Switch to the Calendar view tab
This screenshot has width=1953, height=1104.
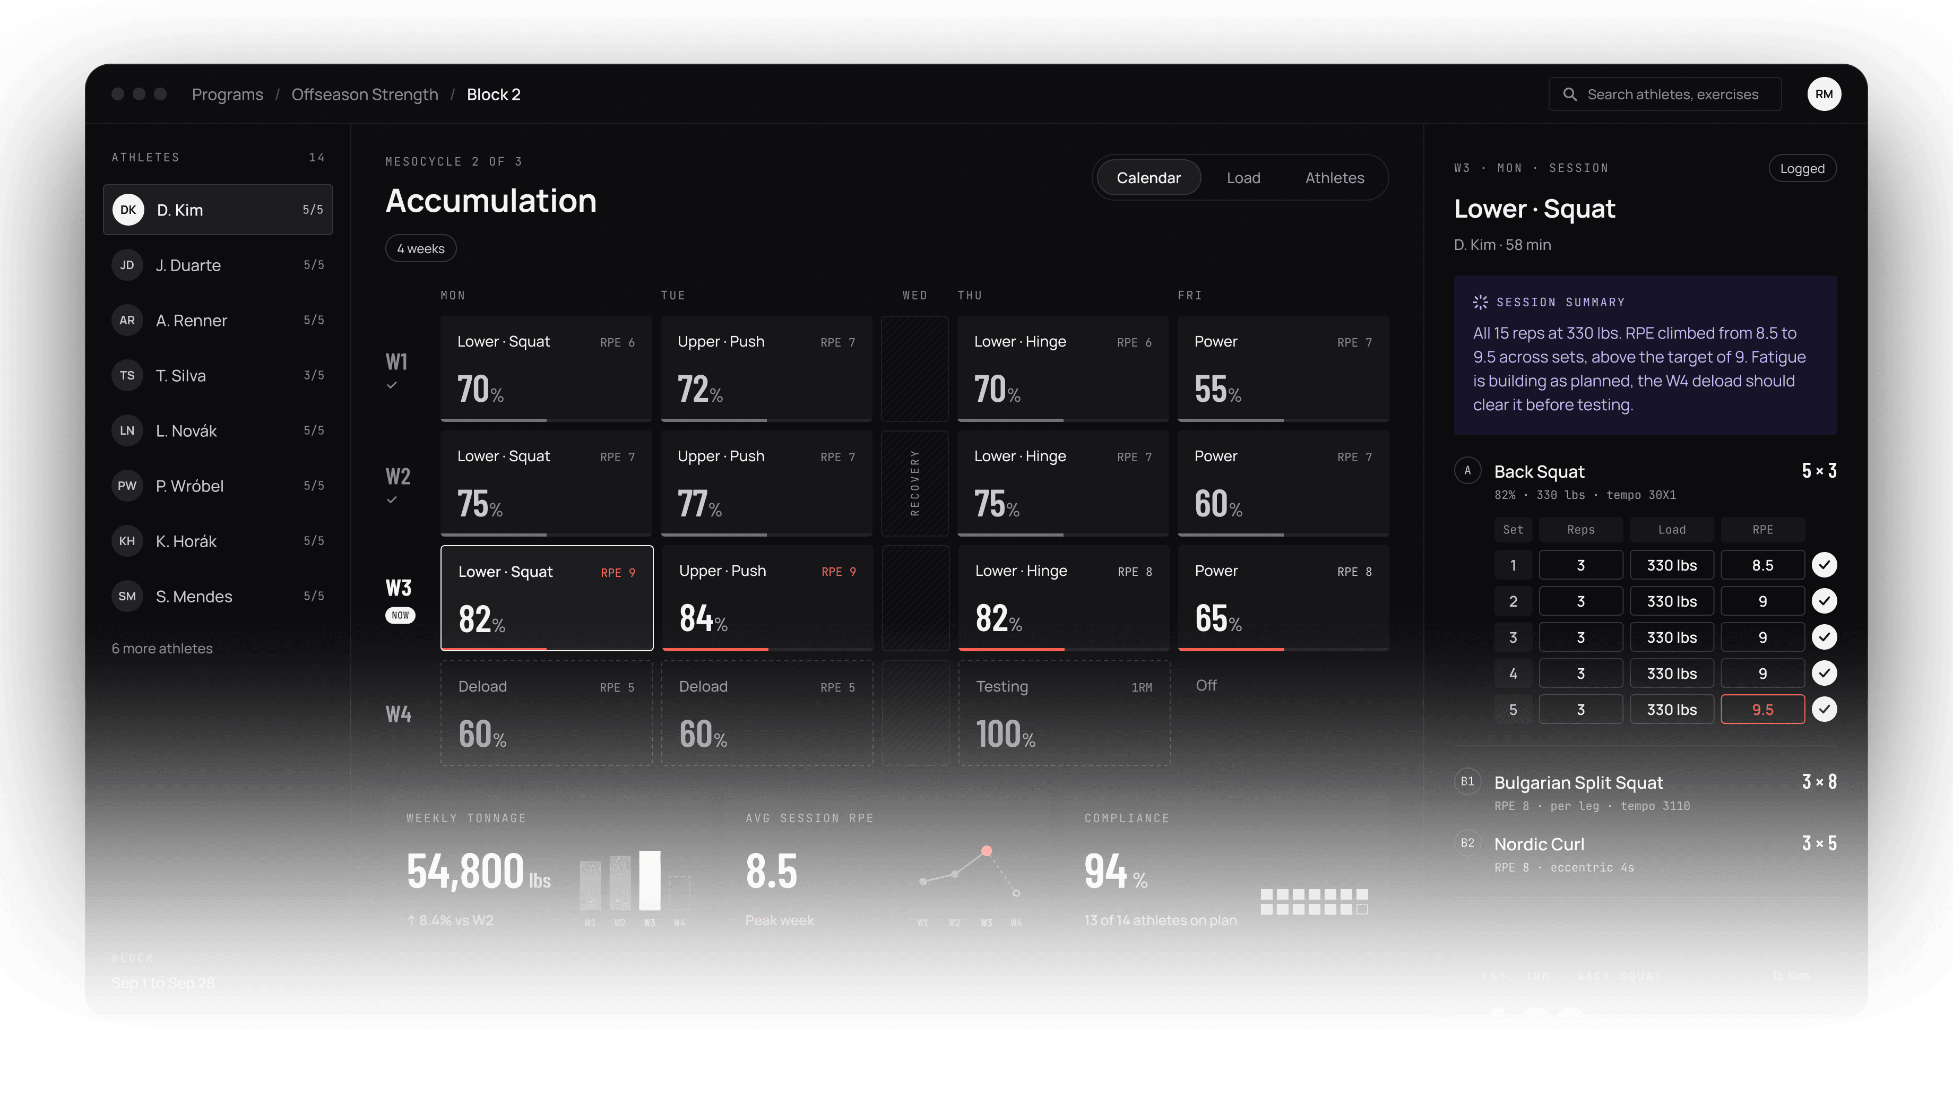point(1148,177)
